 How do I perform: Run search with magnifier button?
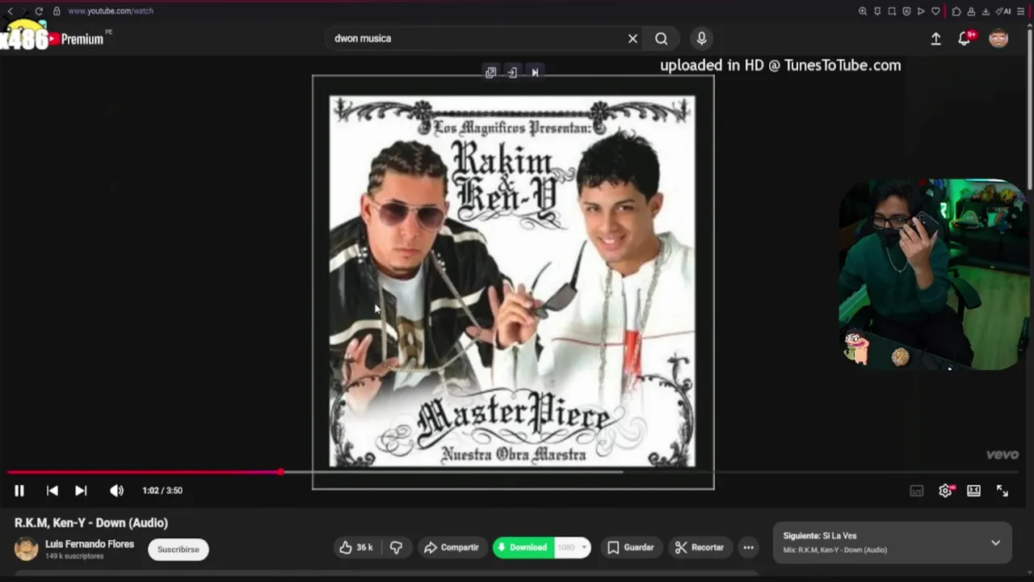tap(662, 38)
